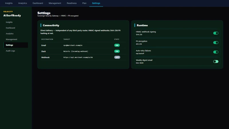Click the DESTINATION column header

[x=47, y=39]
